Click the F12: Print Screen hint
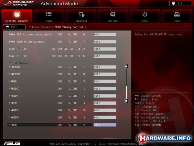Screen dimensions: 194x146 [x=148, y=125]
